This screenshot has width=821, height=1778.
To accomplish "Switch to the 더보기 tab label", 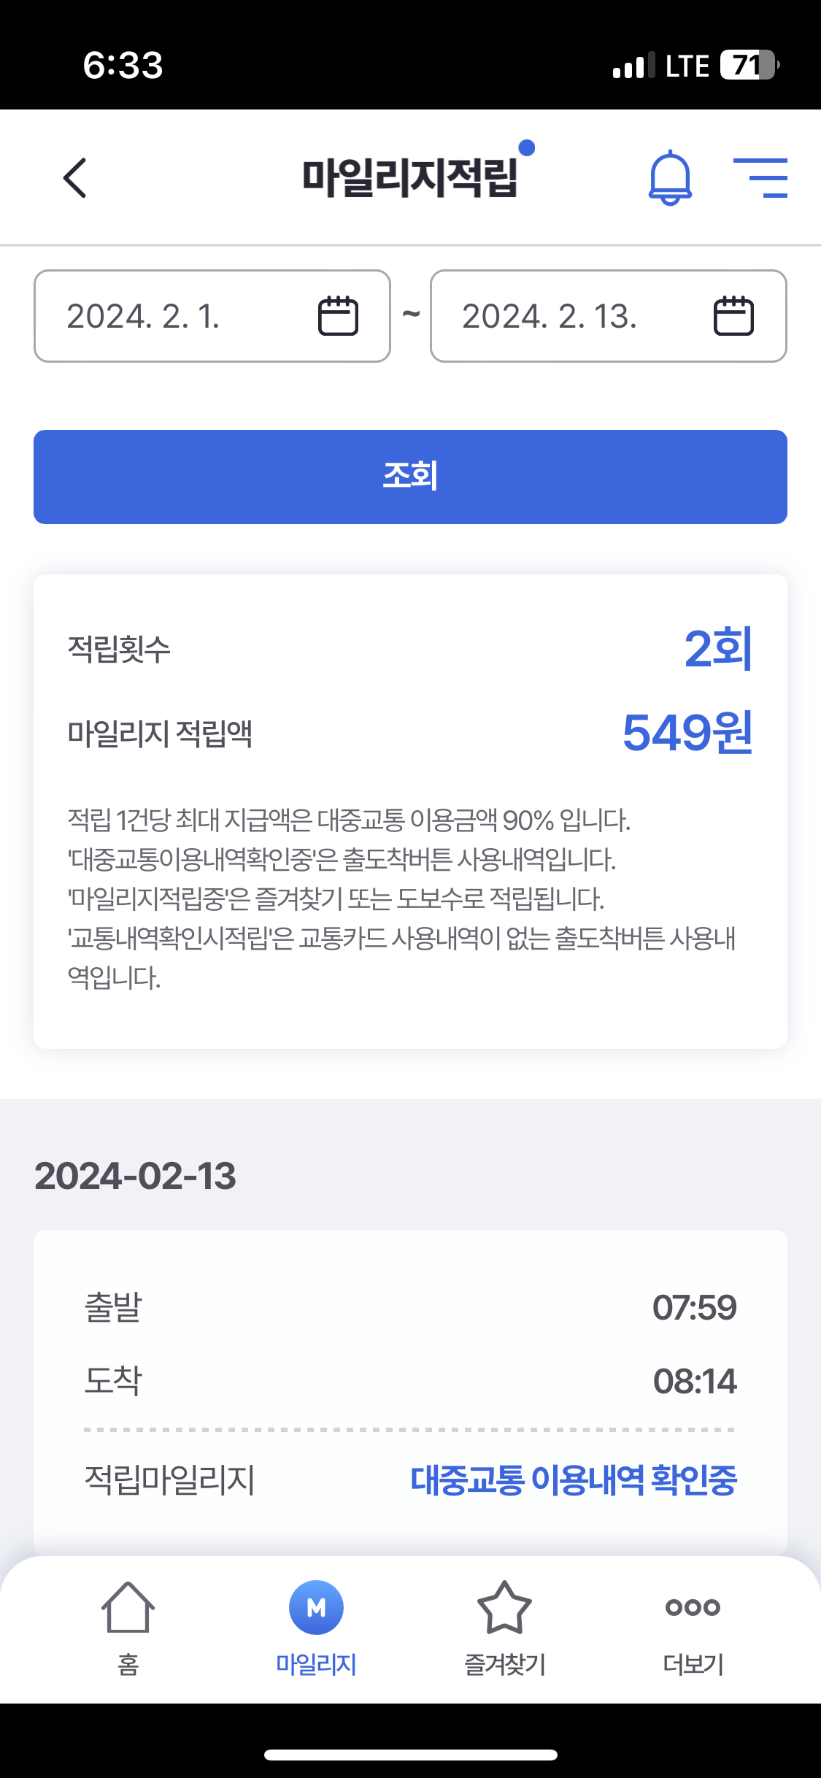I will 693,1665.
